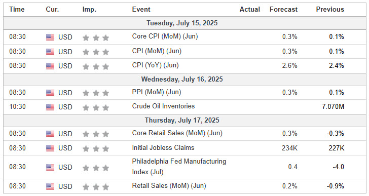Open the Philadelphia Fed Manufacturing Index event

(179, 167)
